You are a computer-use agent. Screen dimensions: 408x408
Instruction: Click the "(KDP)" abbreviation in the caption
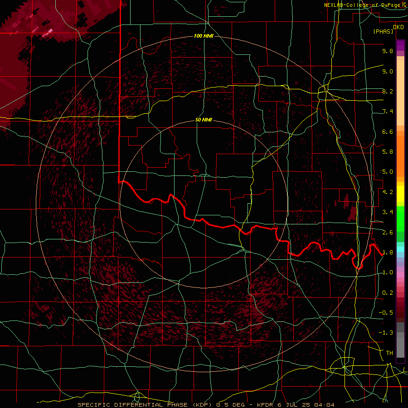202,405
